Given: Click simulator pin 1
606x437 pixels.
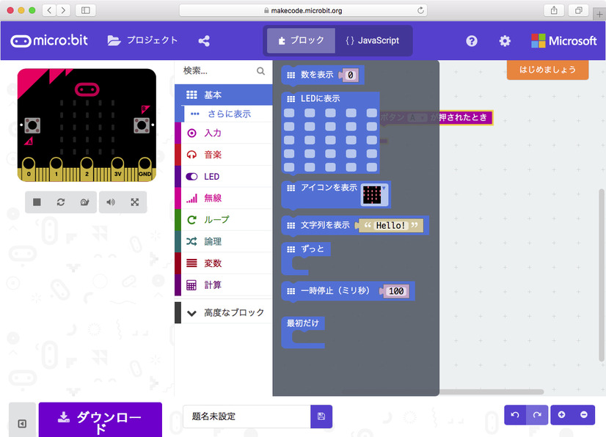Looking at the screenshot, I should [x=56, y=169].
